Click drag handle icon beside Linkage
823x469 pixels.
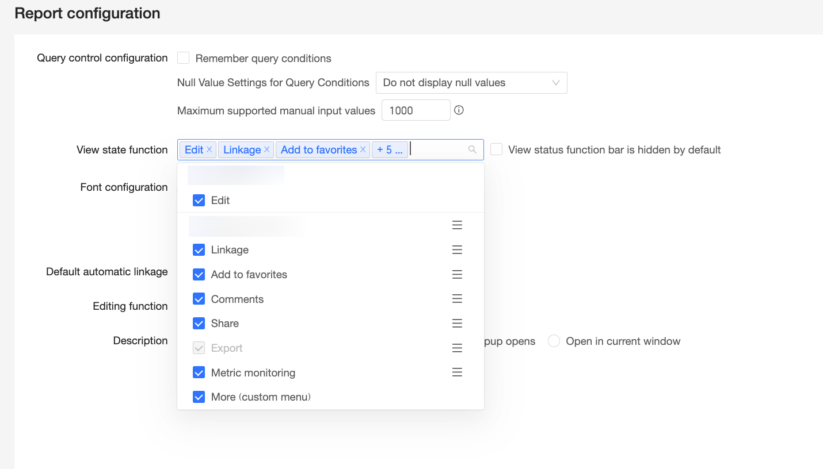pyautogui.click(x=457, y=250)
